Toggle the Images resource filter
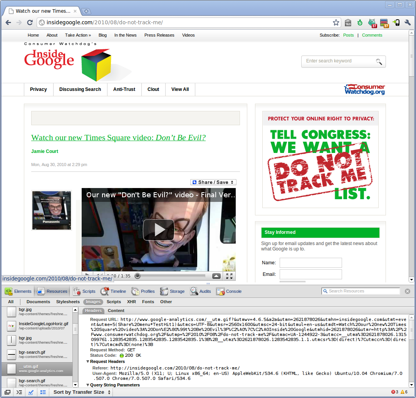The image size is (416, 398). click(93, 302)
